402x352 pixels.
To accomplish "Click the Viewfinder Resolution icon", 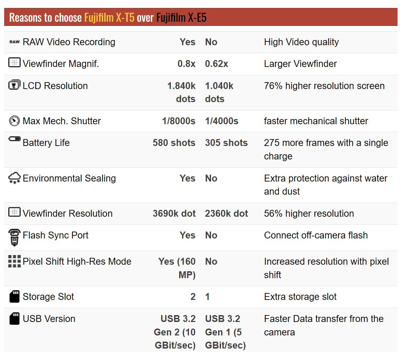I will point(14,213).
